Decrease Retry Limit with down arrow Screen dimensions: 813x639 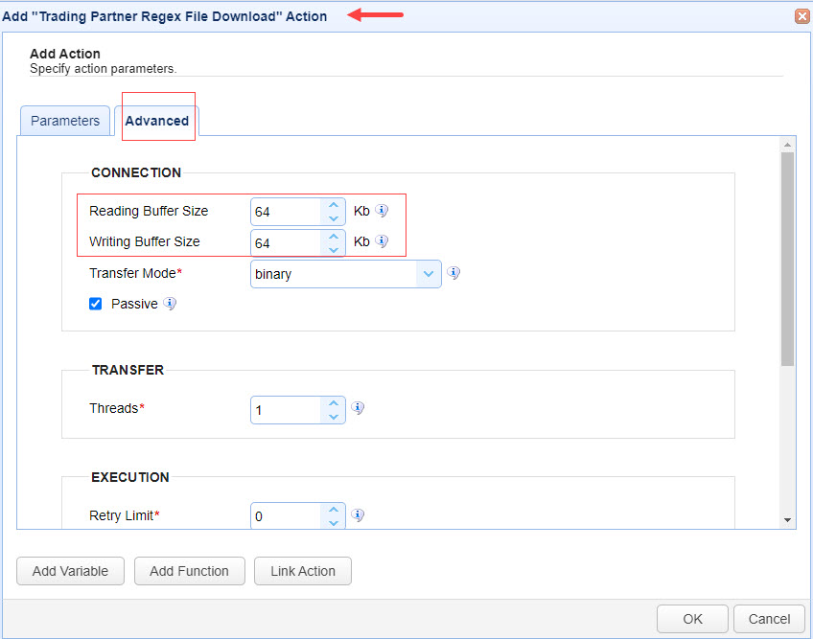click(x=333, y=522)
